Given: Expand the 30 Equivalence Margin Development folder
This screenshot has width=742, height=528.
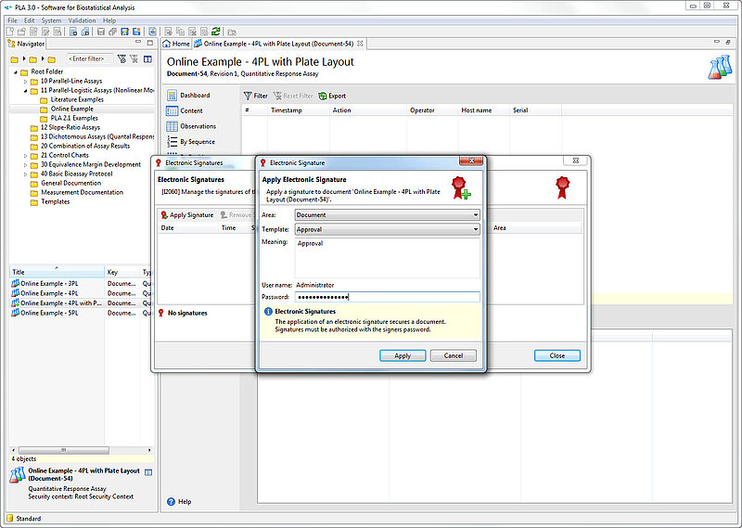Looking at the screenshot, I should tap(26, 165).
